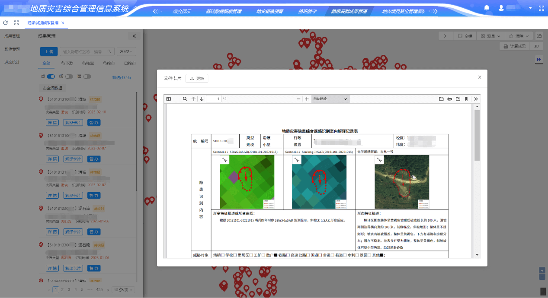Jump to last page 435
This screenshot has width=548, height=298.
click(x=99, y=290)
